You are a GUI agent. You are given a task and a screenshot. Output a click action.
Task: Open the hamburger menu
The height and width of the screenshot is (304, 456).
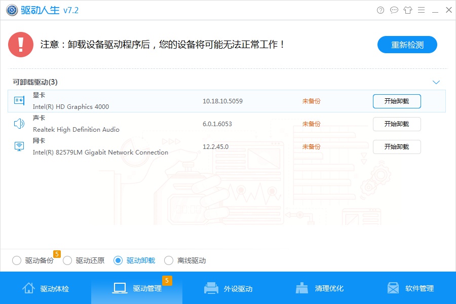(x=421, y=10)
